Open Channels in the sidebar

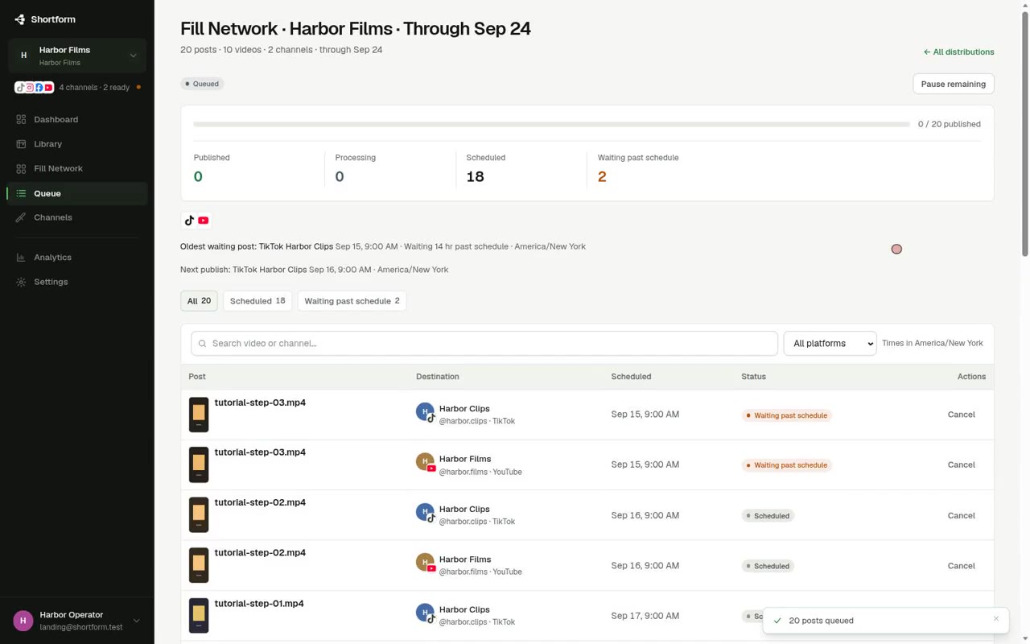(77, 217)
